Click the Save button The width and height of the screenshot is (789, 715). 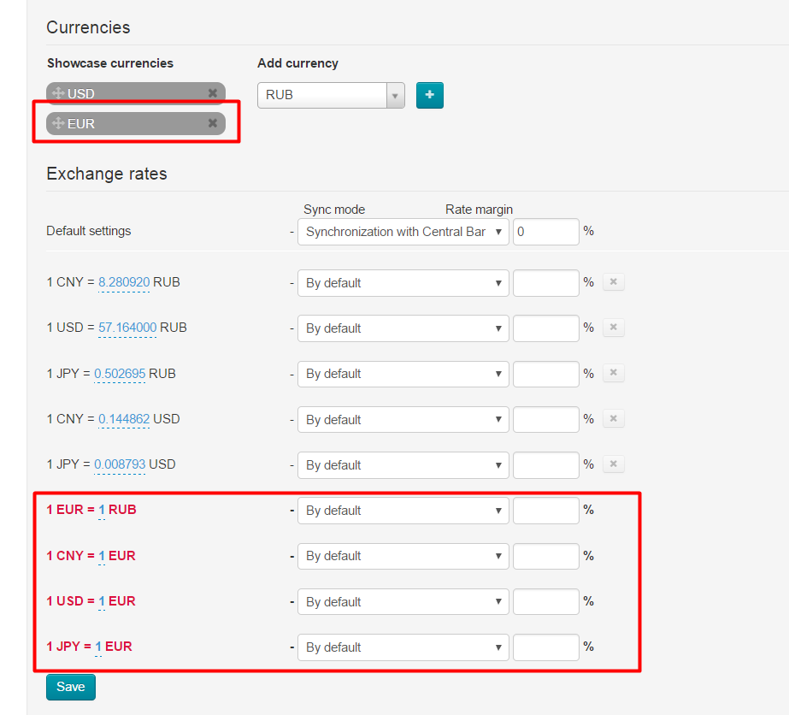pyautogui.click(x=71, y=687)
